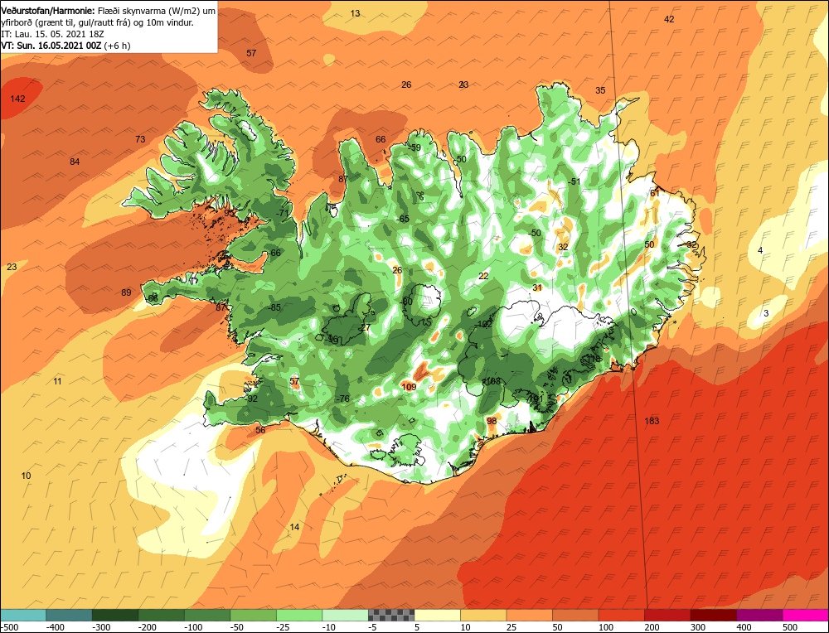The image size is (829, 633).
Task: Click the value "109" in the highlands
Action: pos(409,387)
